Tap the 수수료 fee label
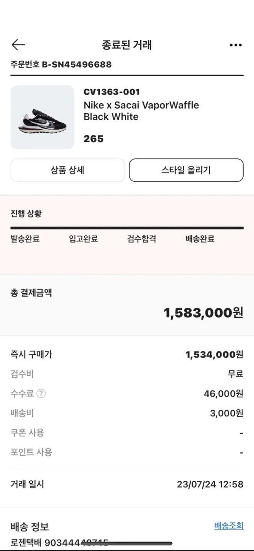Screen dimensions: 254x551 (22, 393)
